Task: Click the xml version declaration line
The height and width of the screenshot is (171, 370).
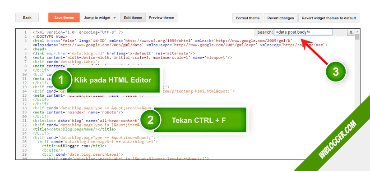Action: point(78,32)
